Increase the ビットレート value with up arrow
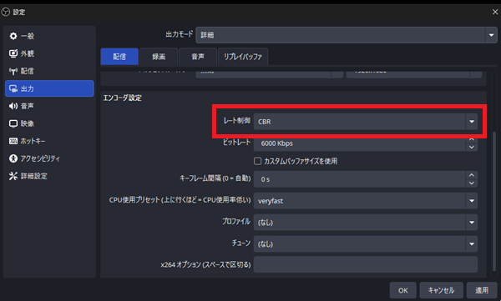This screenshot has height=301, width=501. coord(472,140)
